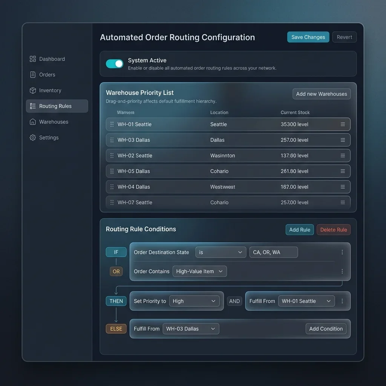Click the Delete Rule button

pyautogui.click(x=334, y=230)
